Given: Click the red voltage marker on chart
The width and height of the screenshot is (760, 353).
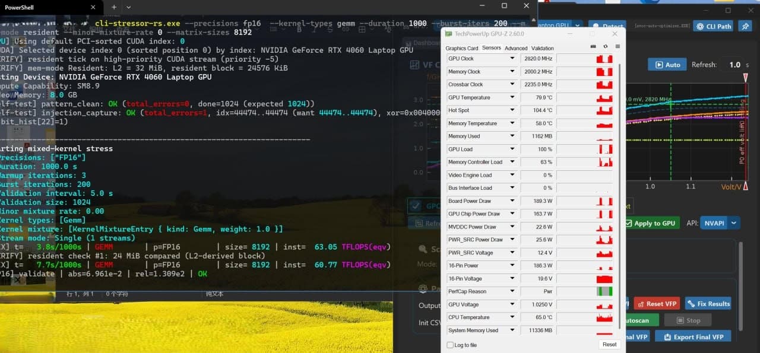Looking at the screenshot, I should [x=746, y=78].
